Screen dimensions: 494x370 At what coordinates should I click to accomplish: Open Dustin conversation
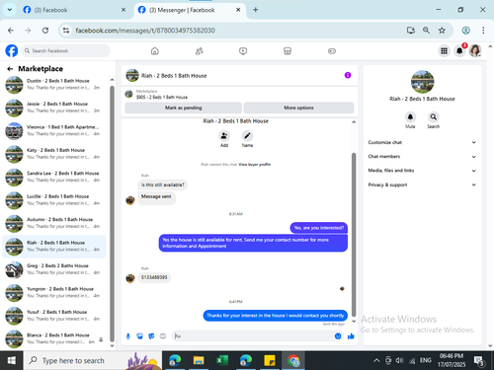54,84
